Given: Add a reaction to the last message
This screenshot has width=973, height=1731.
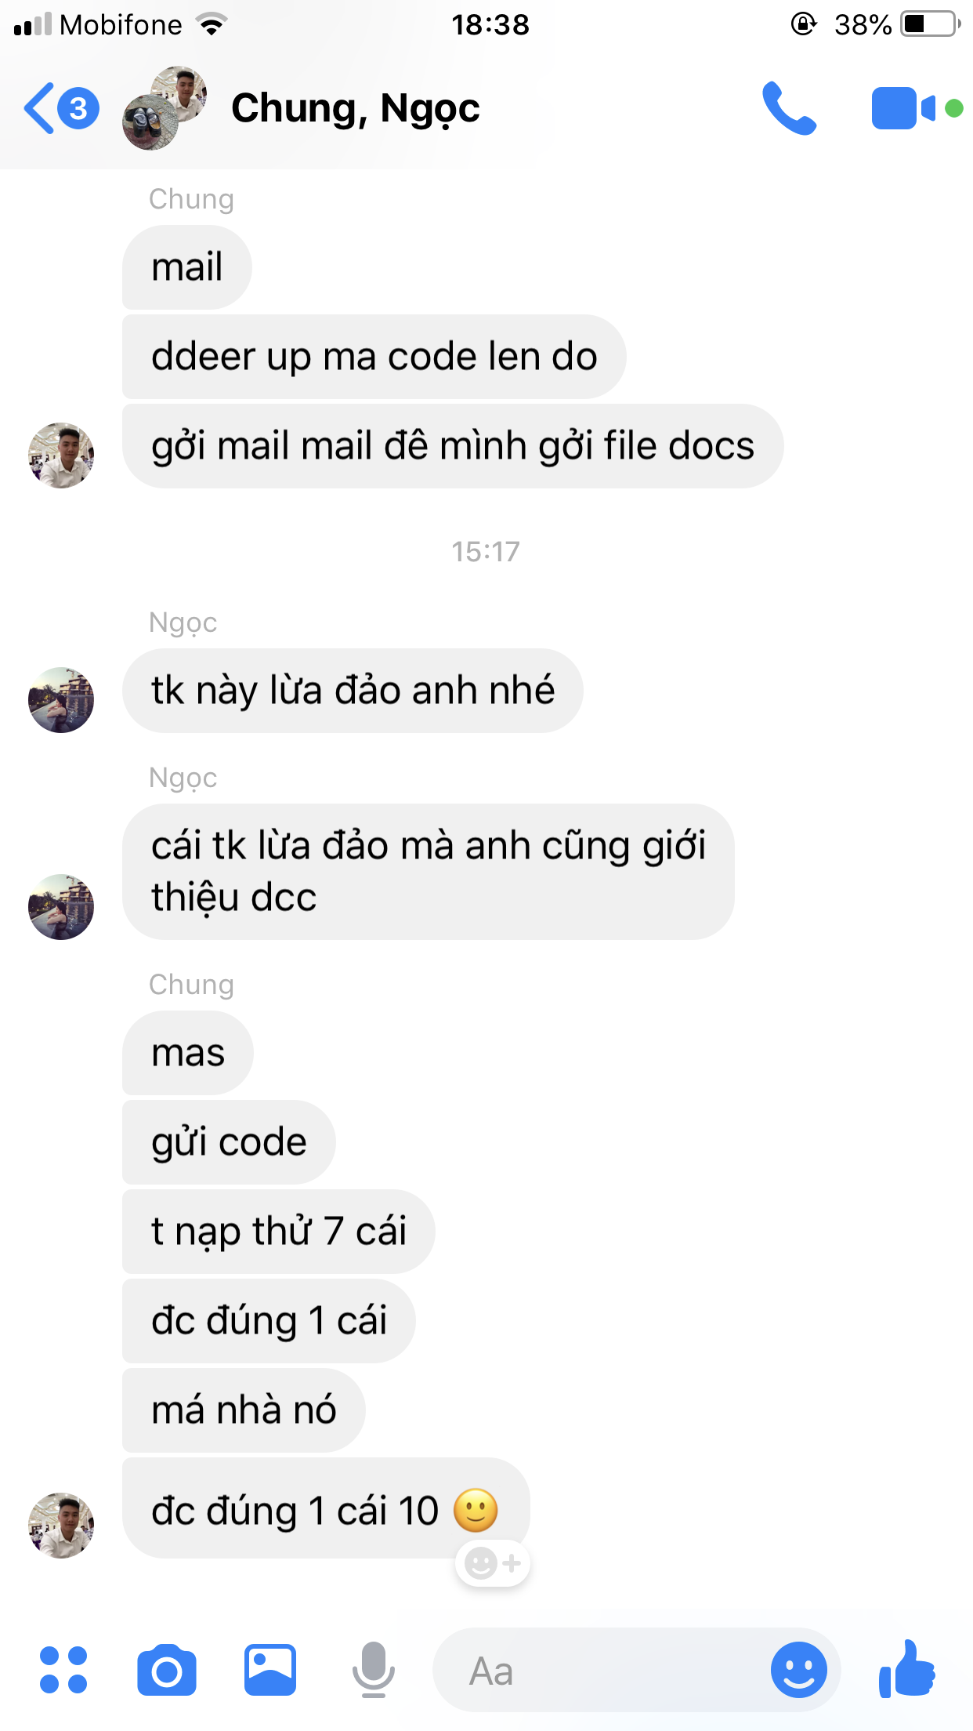Looking at the screenshot, I should coord(492,1563).
